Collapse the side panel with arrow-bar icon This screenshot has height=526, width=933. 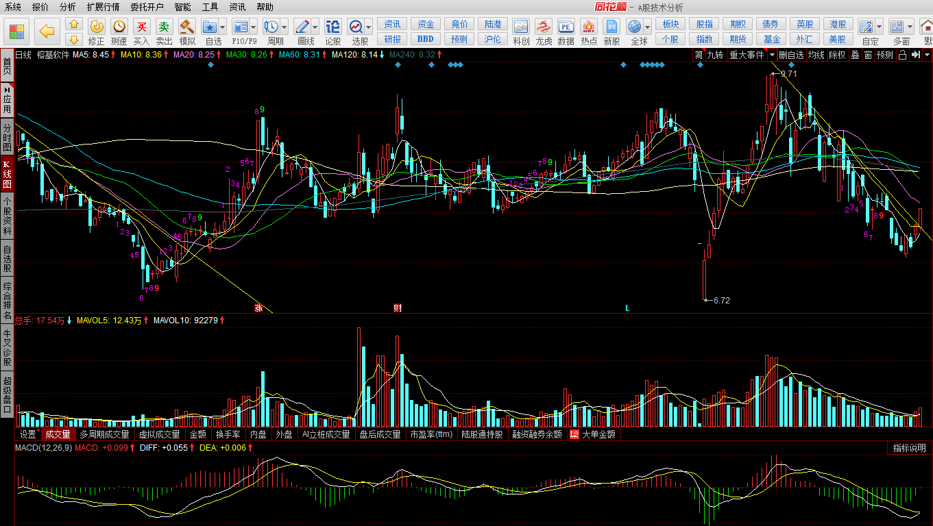tap(915, 55)
